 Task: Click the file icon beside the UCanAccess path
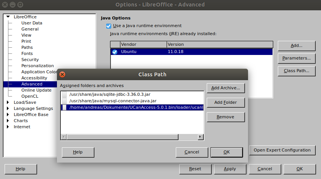(65, 107)
